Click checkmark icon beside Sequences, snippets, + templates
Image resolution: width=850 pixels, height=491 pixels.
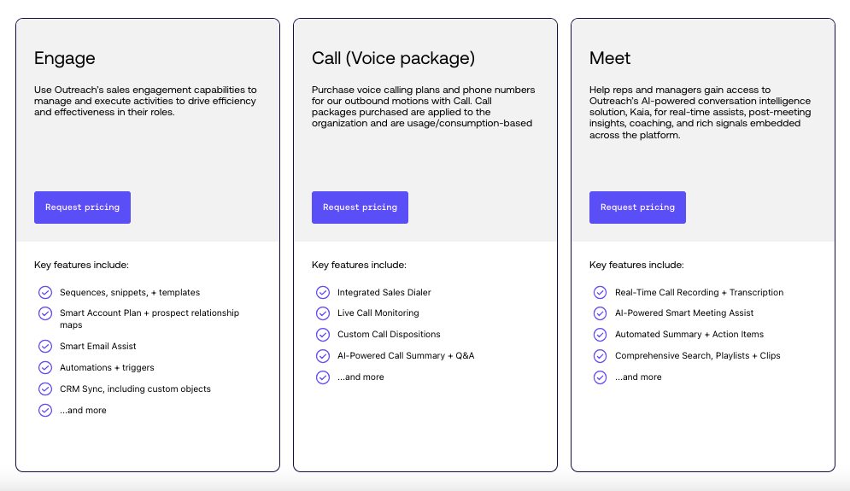(x=45, y=292)
